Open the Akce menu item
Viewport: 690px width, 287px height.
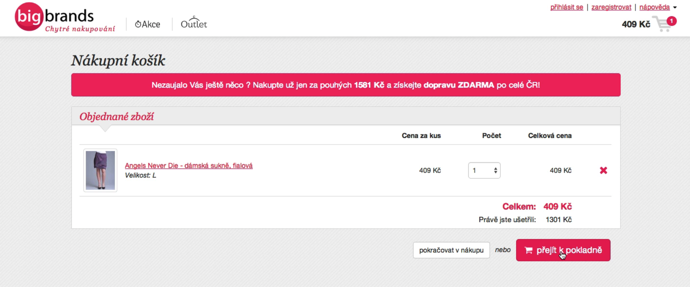[x=148, y=24]
